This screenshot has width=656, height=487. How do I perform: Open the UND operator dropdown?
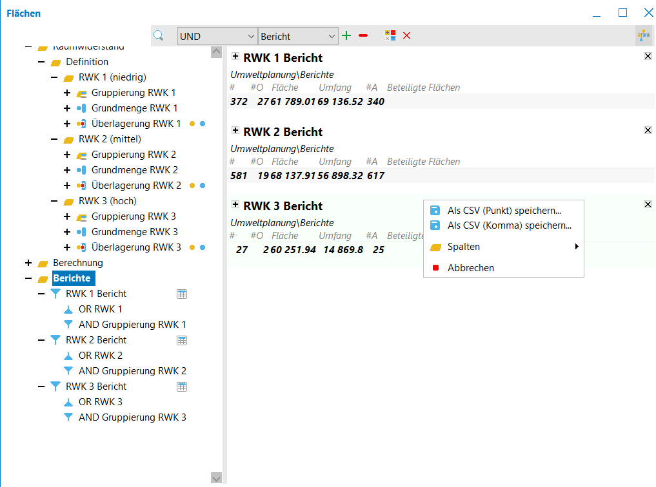(217, 37)
